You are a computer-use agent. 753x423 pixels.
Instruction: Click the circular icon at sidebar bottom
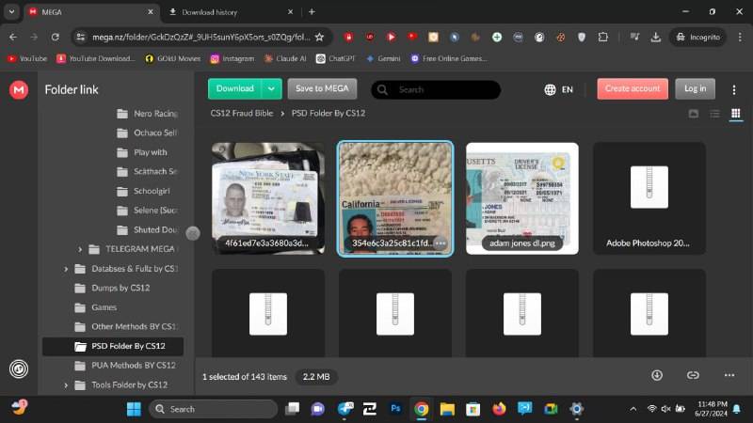click(19, 368)
